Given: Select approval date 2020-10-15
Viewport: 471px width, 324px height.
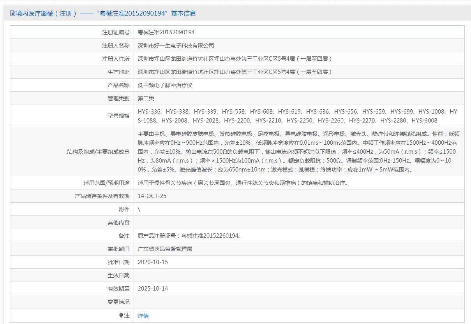Looking at the screenshot, I should pyautogui.click(x=153, y=262).
